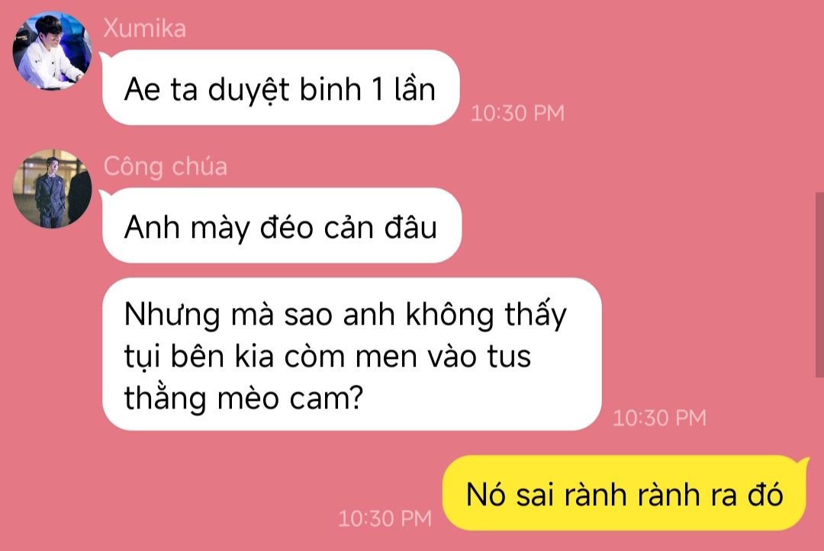Screen dimensions: 824x551
Task: Click the sender name Công chúa
Action: coord(166,167)
